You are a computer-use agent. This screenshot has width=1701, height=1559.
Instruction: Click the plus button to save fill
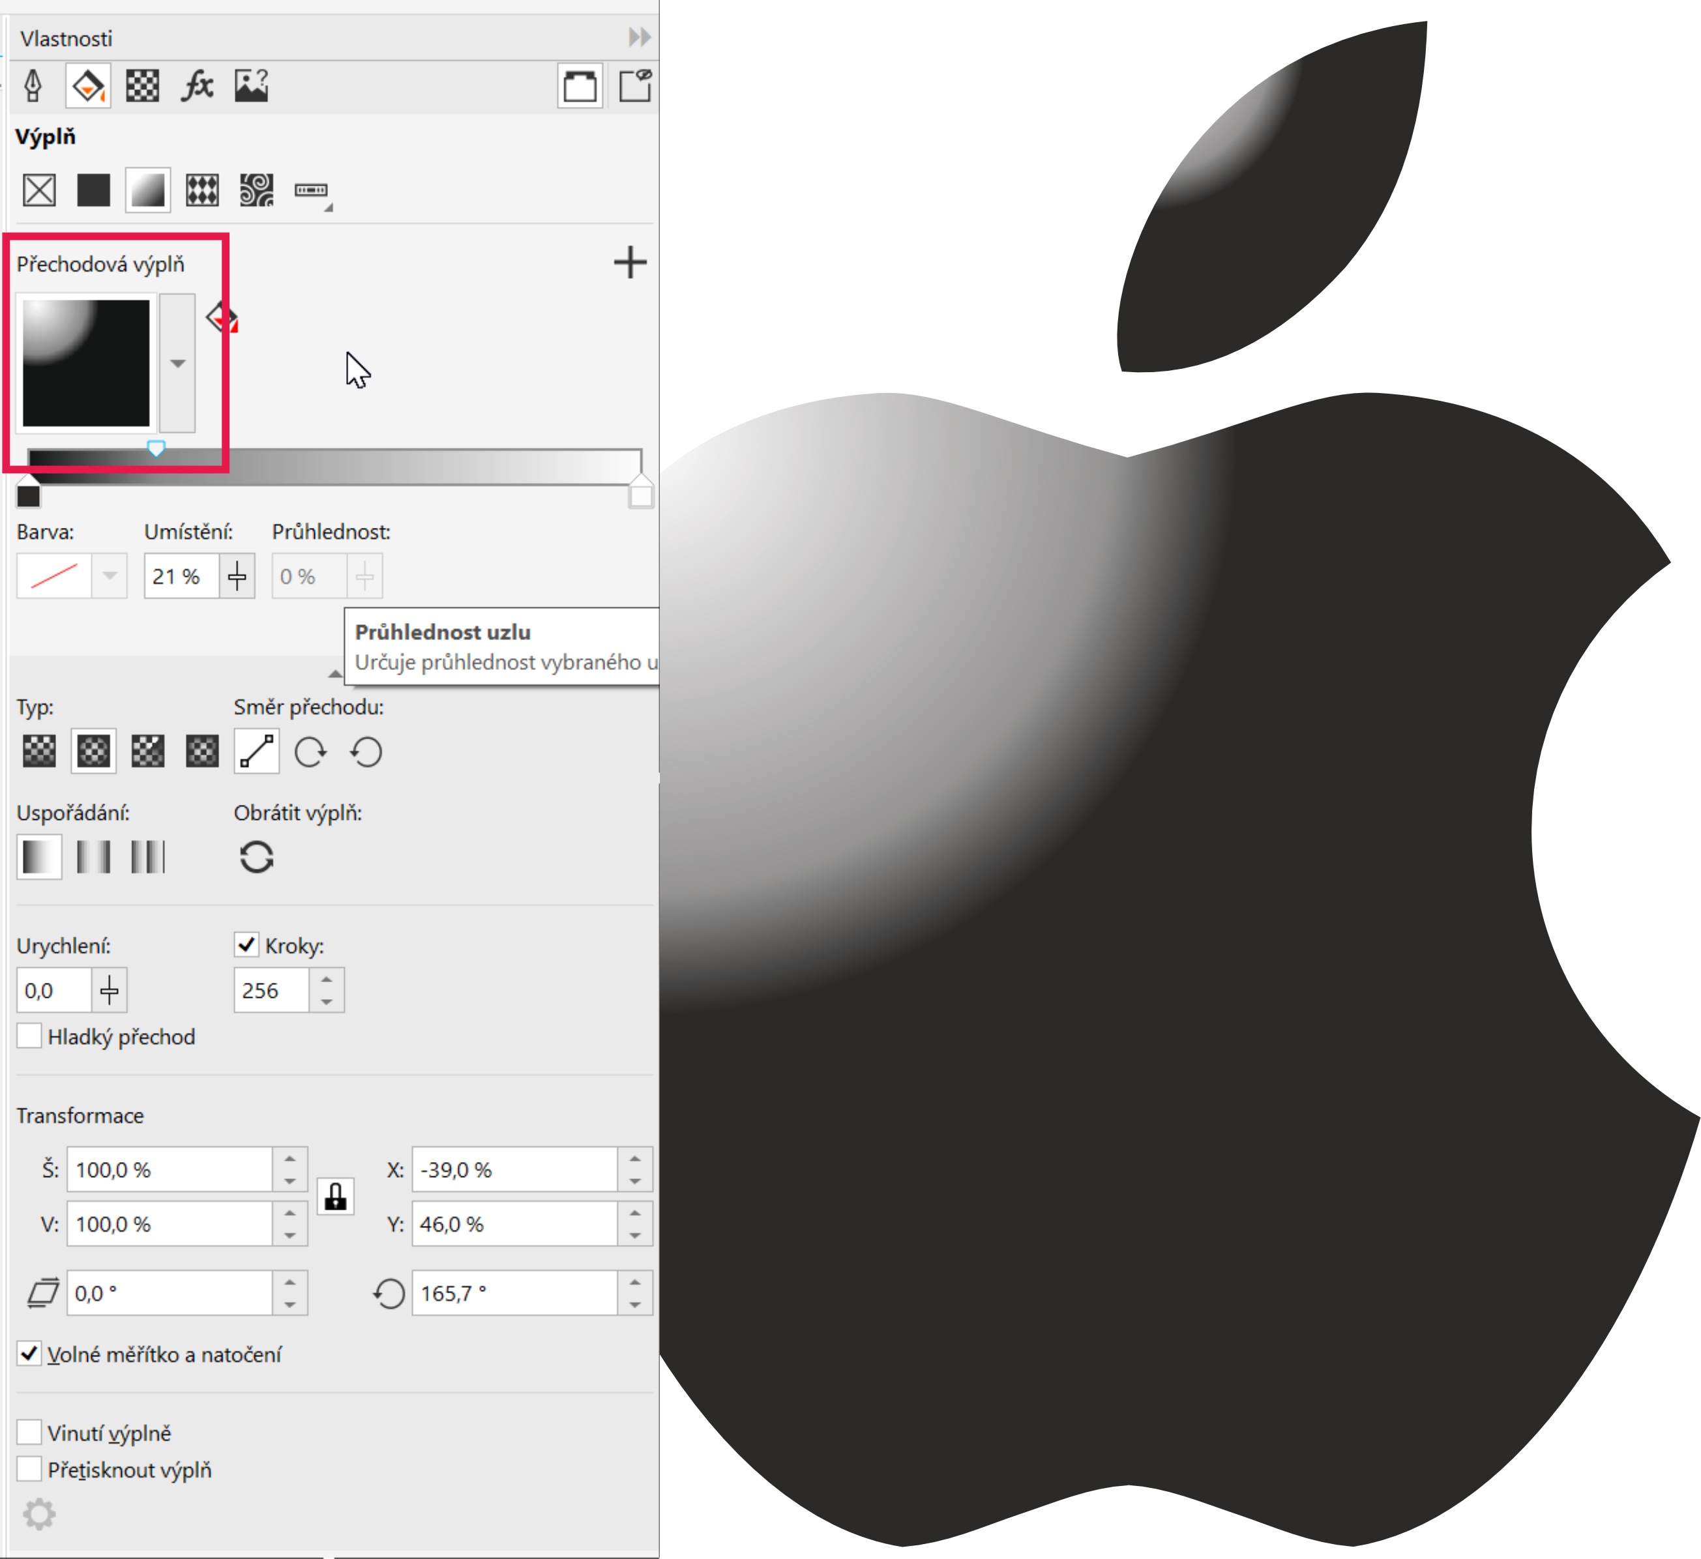pos(629,263)
